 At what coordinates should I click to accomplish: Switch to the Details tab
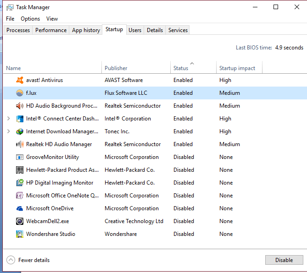[155, 30]
